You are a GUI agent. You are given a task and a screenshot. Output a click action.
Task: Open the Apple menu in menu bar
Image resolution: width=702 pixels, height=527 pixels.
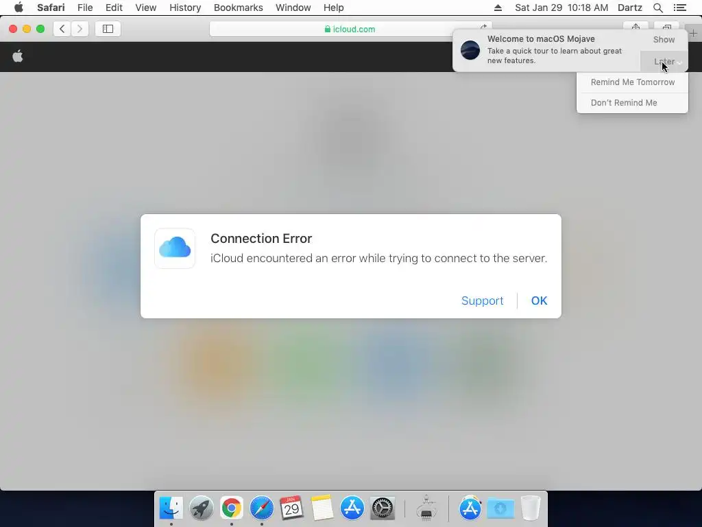coord(19,8)
